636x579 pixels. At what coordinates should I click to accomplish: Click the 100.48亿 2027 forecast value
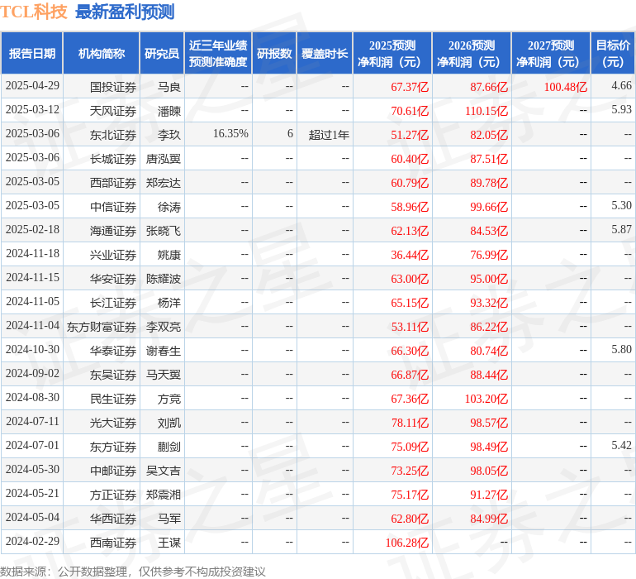566,87
